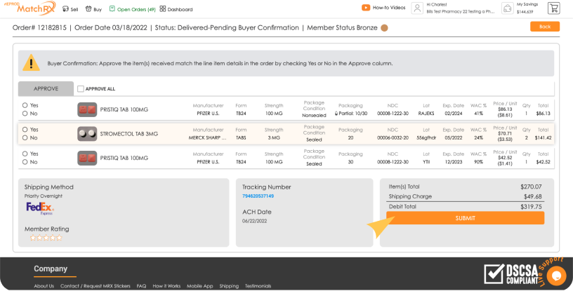Click the My Savings icon

pos(507,8)
